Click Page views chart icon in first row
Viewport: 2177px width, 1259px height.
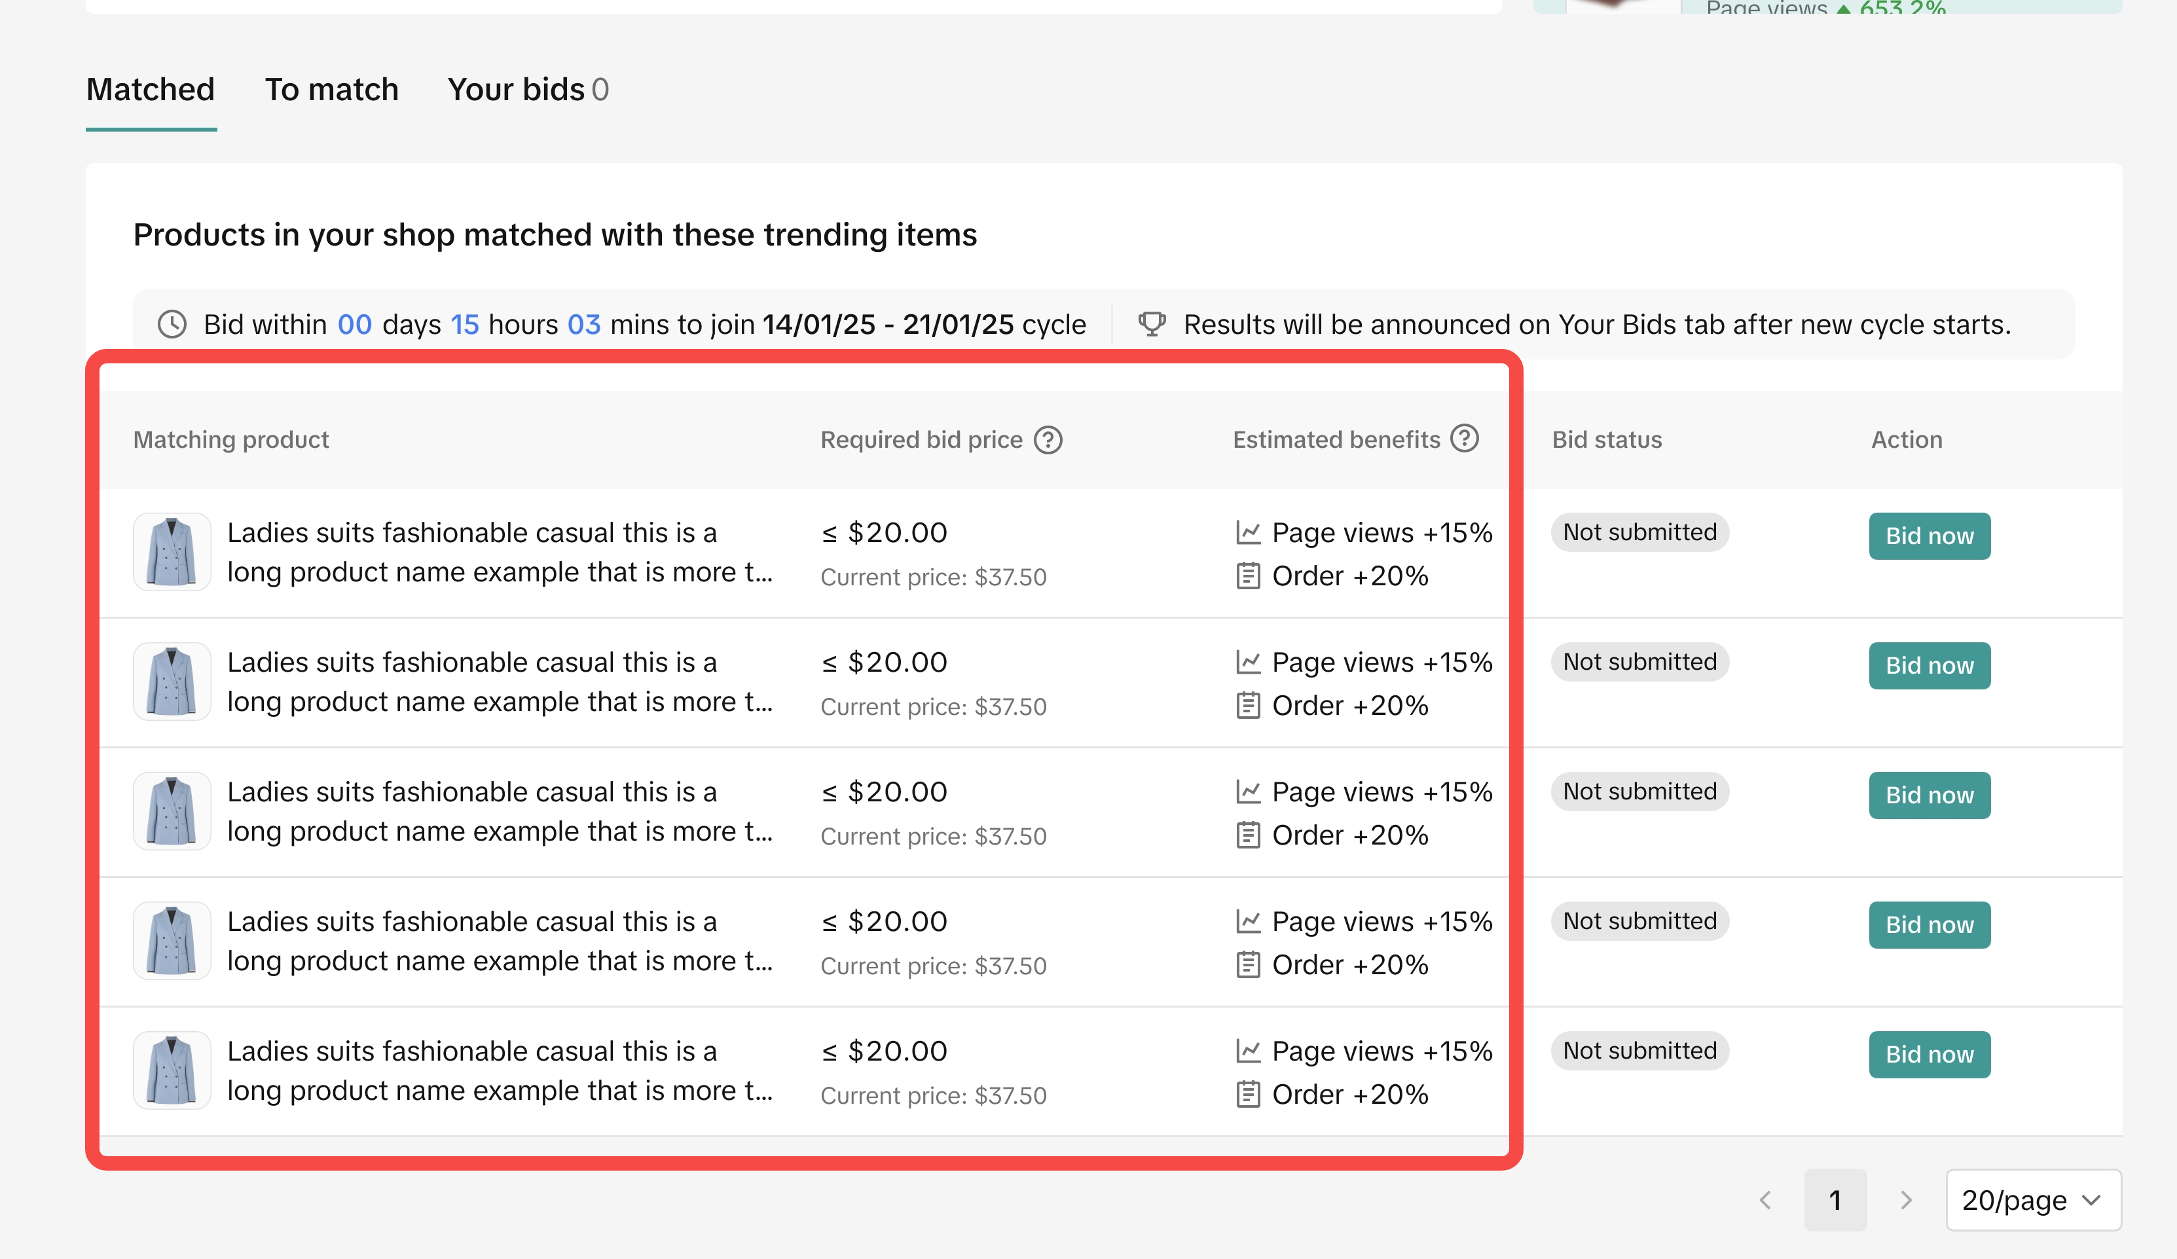point(1247,532)
